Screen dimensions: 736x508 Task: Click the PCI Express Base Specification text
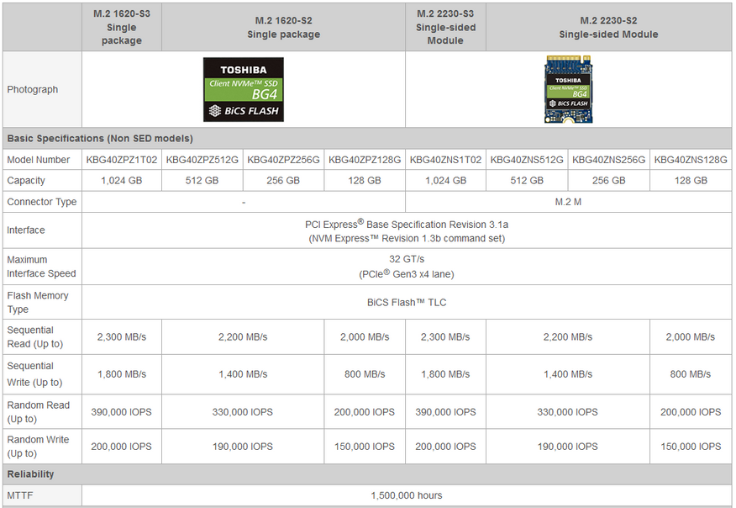(x=407, y=225)
